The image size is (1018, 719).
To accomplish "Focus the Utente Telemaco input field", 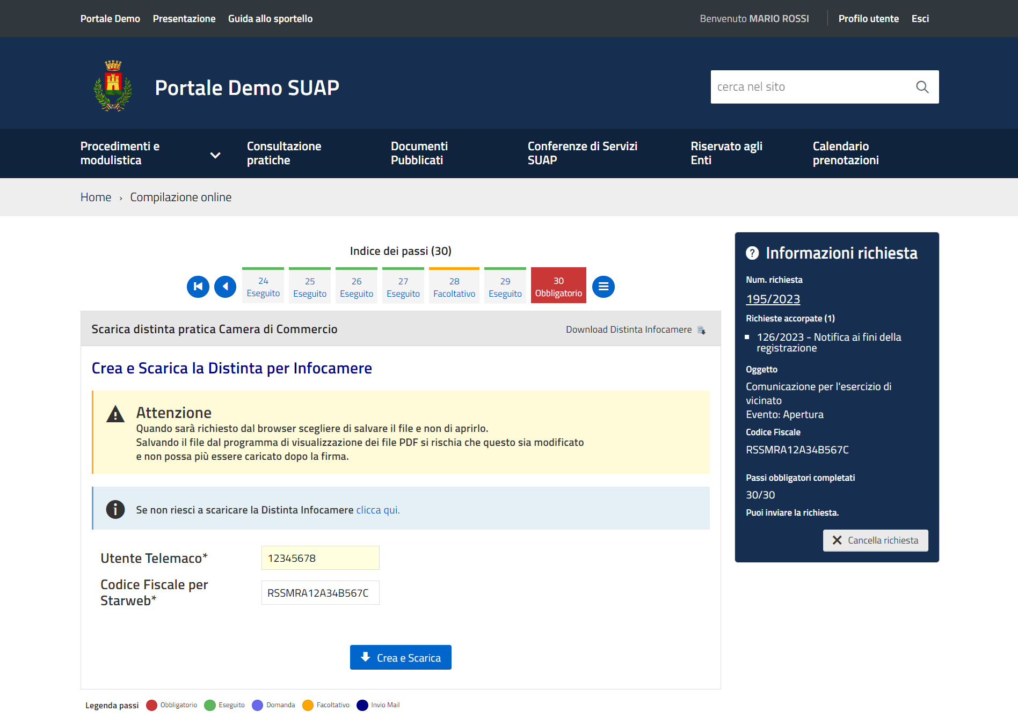I will [x=320, y=558].
